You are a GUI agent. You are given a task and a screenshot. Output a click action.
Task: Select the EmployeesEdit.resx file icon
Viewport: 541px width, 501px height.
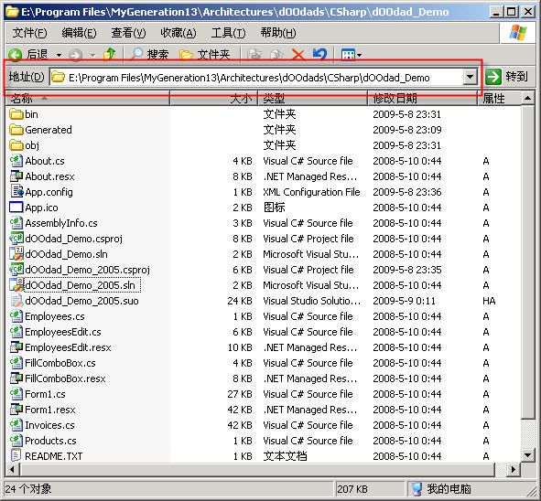(16, 347)
